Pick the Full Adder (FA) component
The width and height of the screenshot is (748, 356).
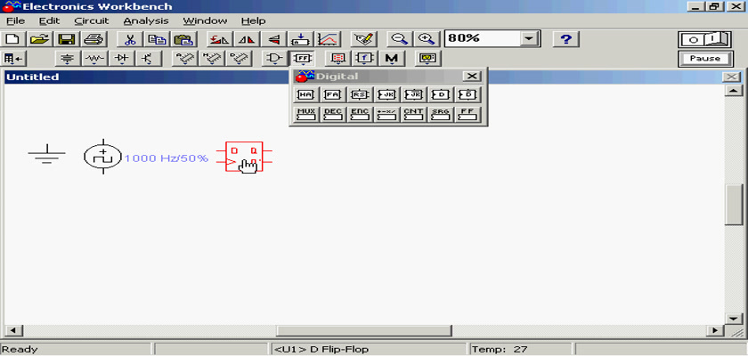[333, 94]
